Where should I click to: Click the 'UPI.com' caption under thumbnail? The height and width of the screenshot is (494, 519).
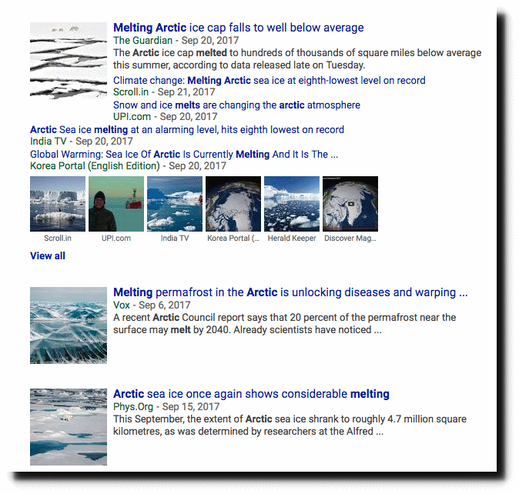click(116, 238)
